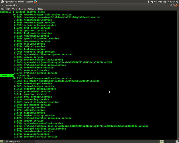This screenshot has height=143, width=179.
Task: Open the volume control indicator
Action: 155,2
